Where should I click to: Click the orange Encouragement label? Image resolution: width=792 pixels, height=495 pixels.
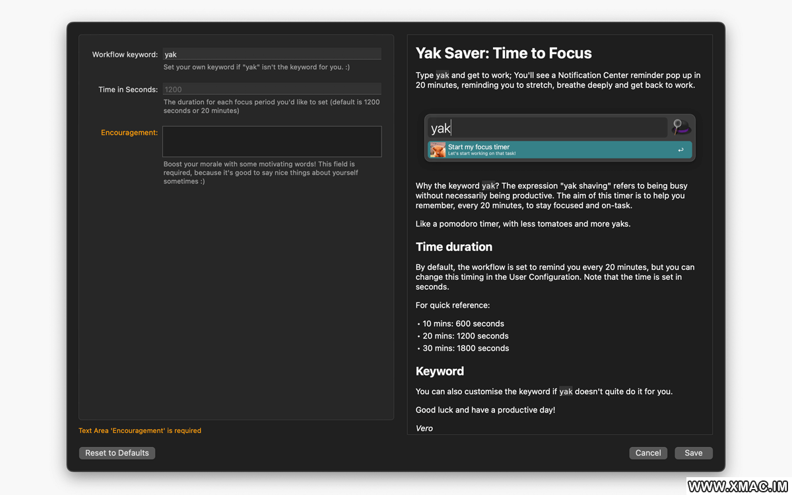pyautogui.click(x=129, y=133)
